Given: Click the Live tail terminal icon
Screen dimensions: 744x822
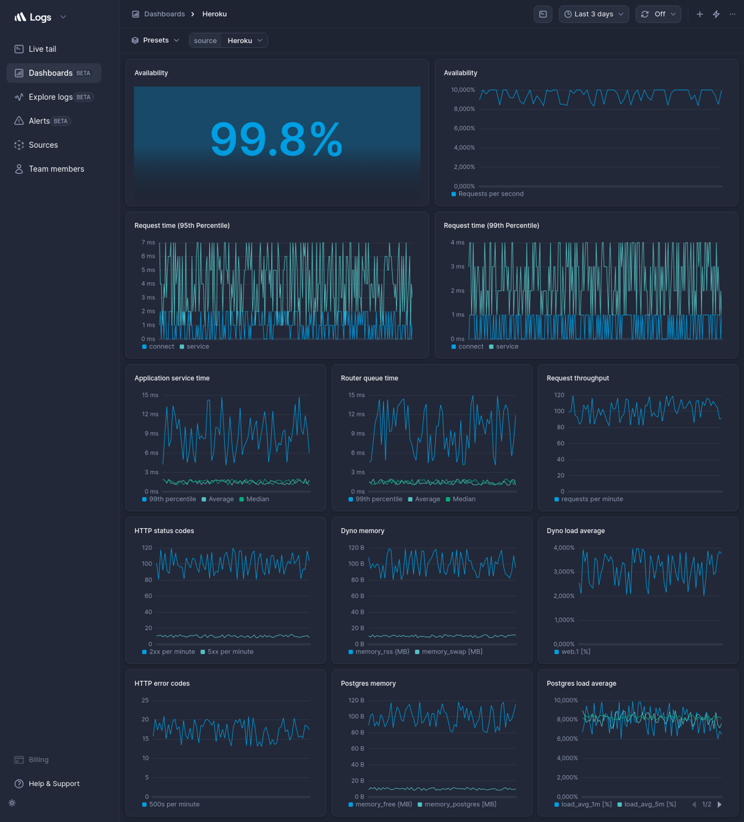Looking at the screenshot, I should (19, 49).
